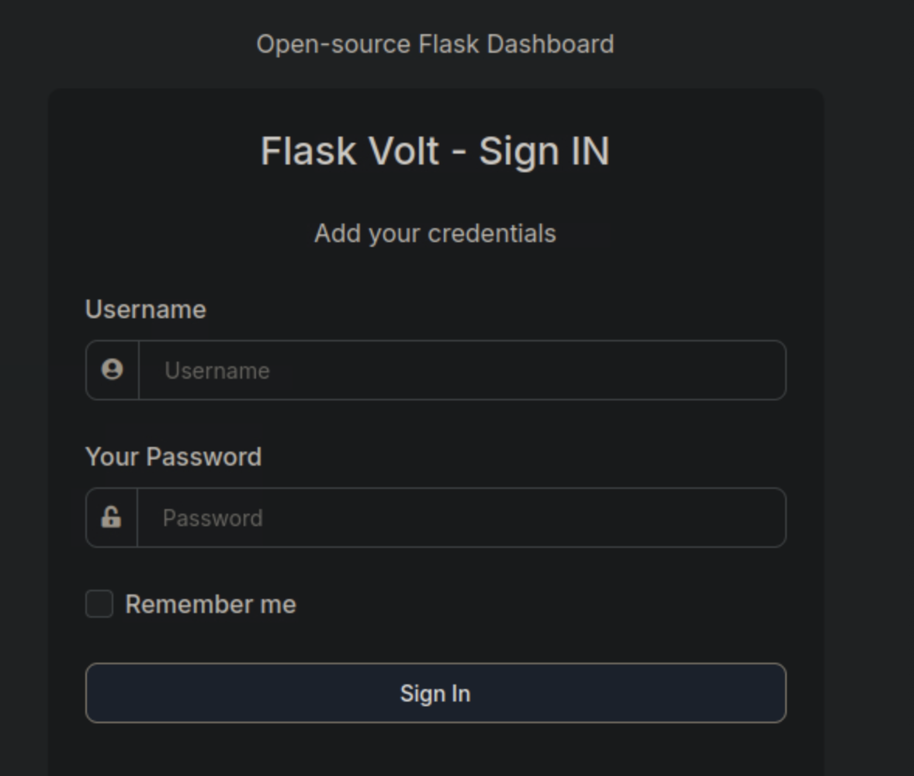The height and width of the screenshot is (776, 914).
Task: Click the "Your Password" field label
Action: tap(173, 457)
